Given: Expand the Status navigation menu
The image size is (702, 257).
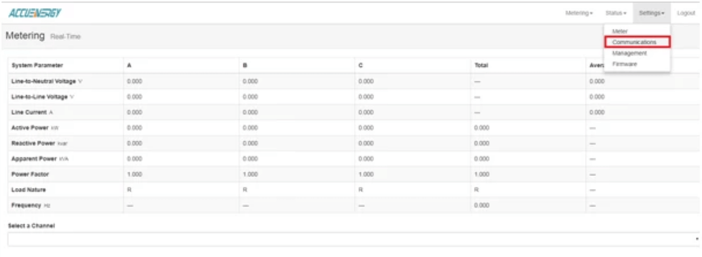Looking at the screenshot, I should [616, 13].
